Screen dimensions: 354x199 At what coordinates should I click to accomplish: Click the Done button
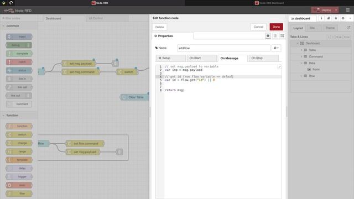(276, 27)
